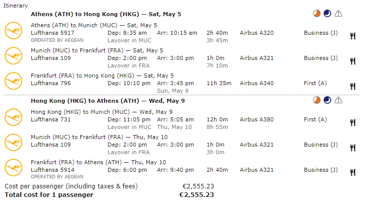Select Hong Kong to Athens Wed, May 9 heading

[108, 101]
